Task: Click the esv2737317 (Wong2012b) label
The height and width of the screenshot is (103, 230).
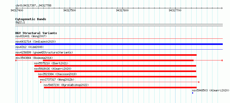Action: (x=57, y=80)
